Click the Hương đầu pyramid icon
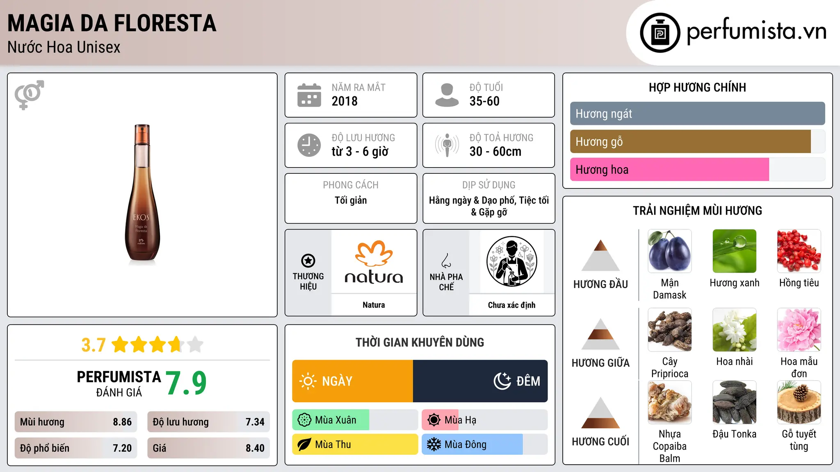This screenshot has width=840, height=472. (600, 255)
